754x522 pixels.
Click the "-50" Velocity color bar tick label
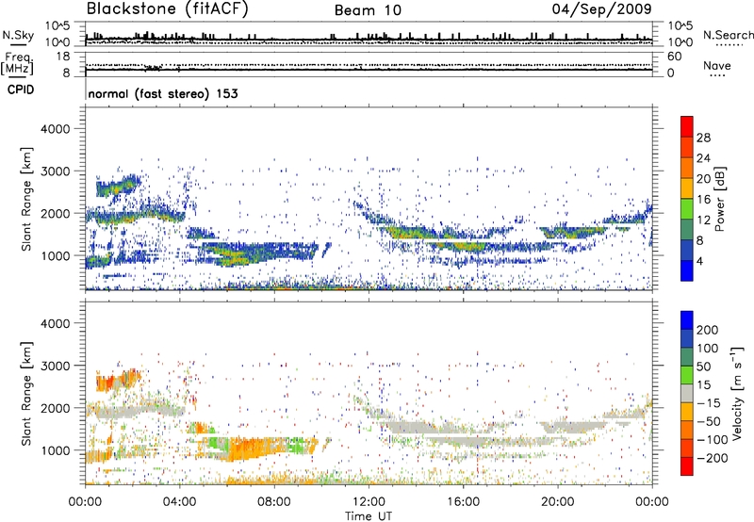point(709,421)
